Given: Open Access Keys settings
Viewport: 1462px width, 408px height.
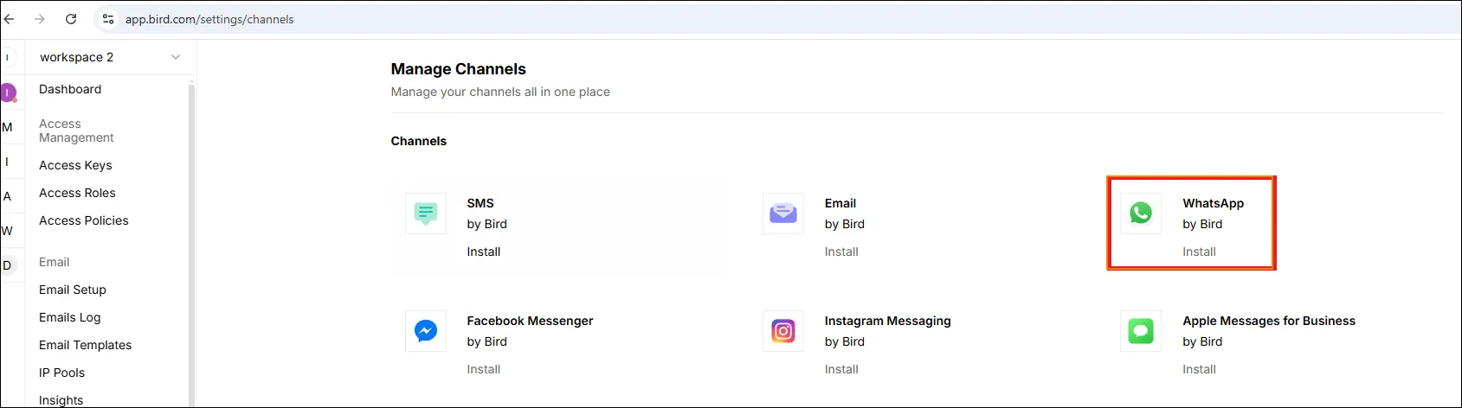Looking at the screenshot, I should click(x=75, y=165).
